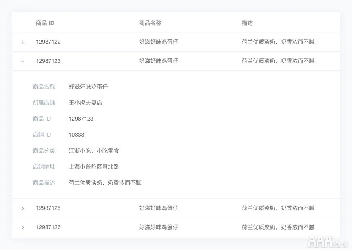The width and height of the screenshot is (352, 250).
Task: Click the 商品 ID column header
Action: tap(45, 23)
